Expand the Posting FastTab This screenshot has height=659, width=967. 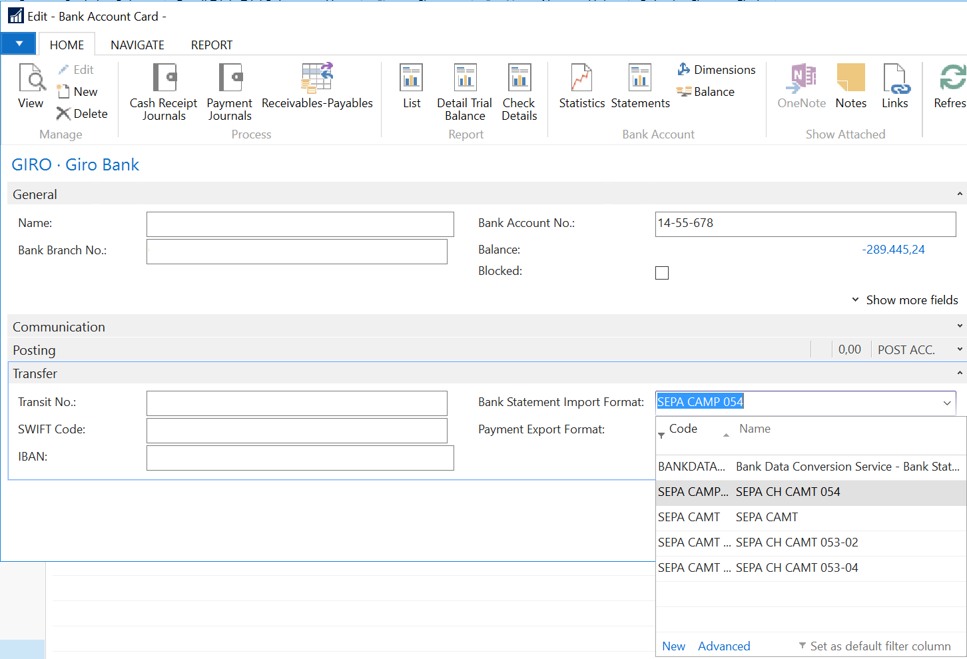(960, 349)
